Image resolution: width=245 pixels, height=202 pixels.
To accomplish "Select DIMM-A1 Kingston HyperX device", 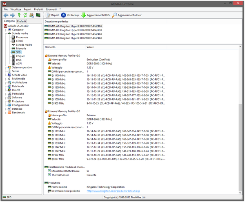I will point(73,26).
